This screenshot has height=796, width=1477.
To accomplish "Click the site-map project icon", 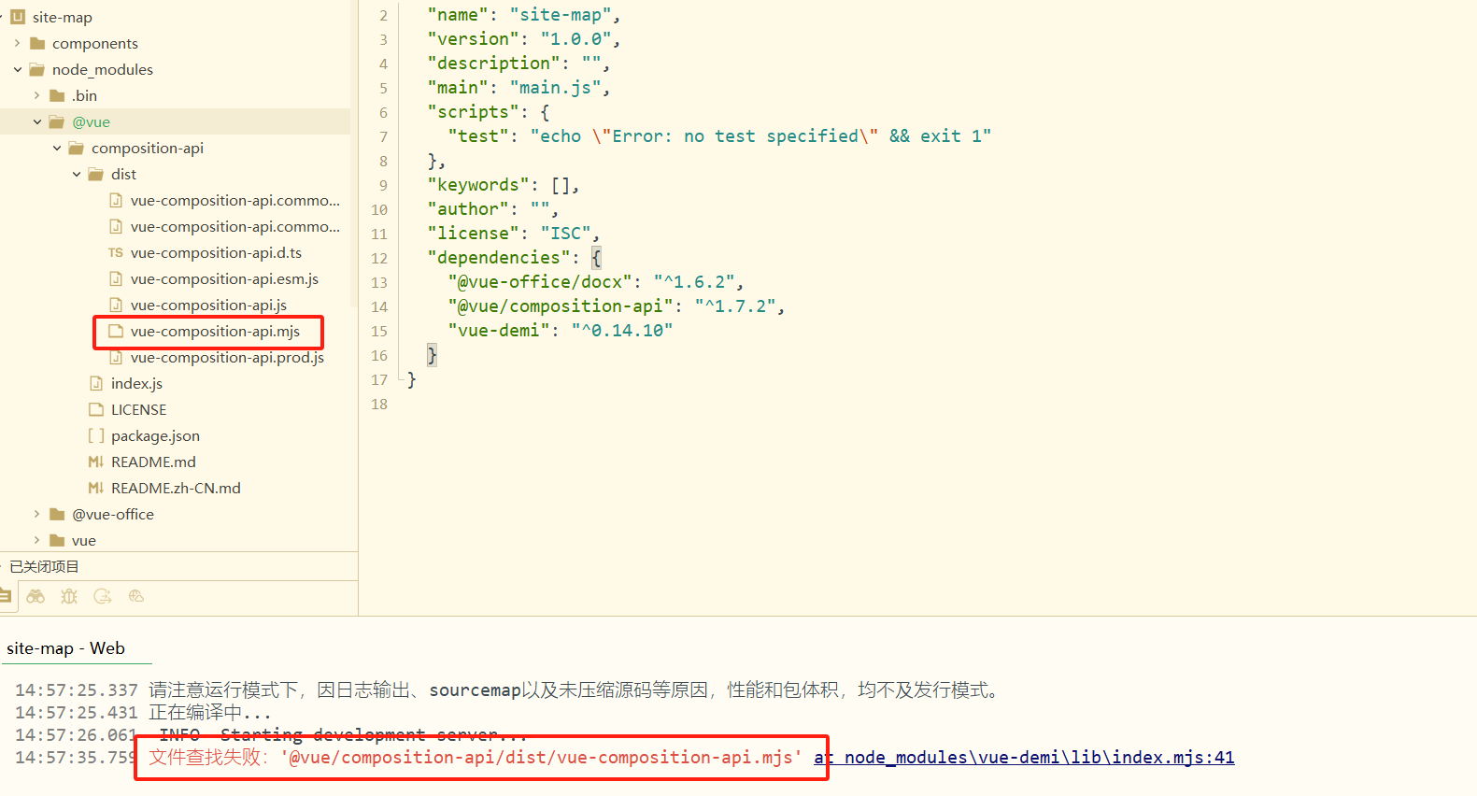I will point(18,17).
